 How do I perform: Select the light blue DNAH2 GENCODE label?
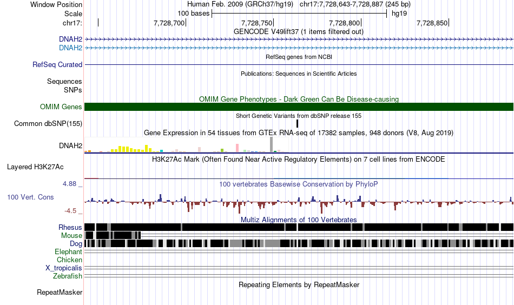[70, 48]
